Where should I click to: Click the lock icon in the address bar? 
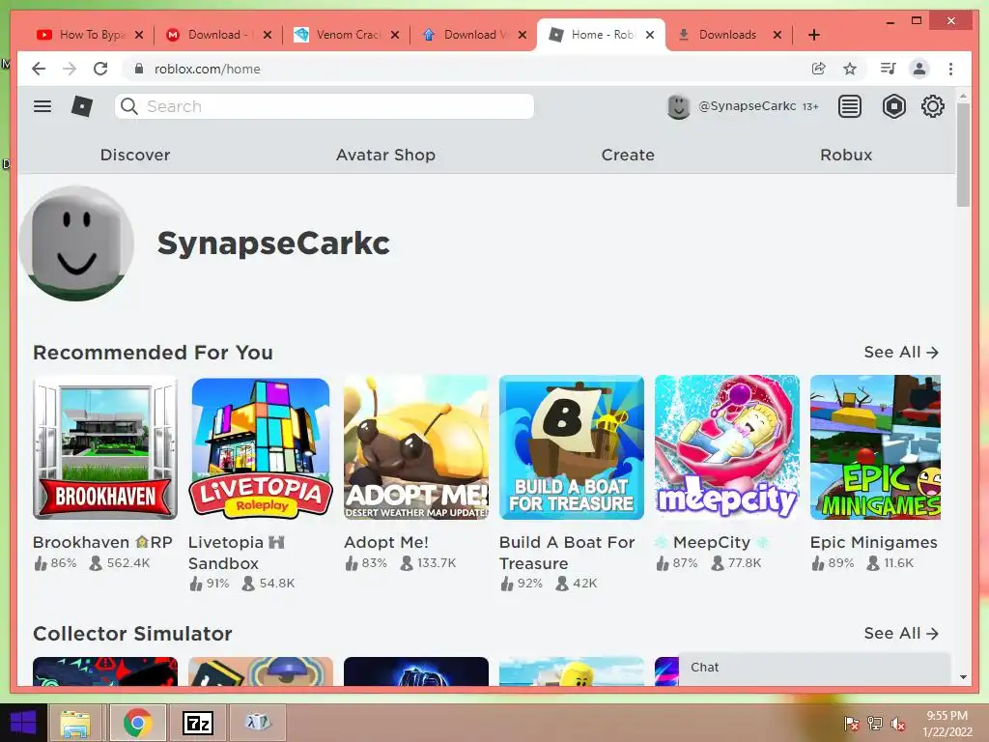click(x=139, y=69)
